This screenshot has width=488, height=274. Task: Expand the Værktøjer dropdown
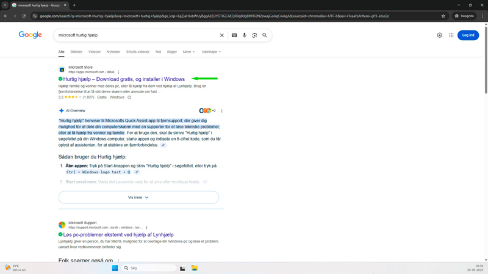pyautogui.click(x=211, y=52)
